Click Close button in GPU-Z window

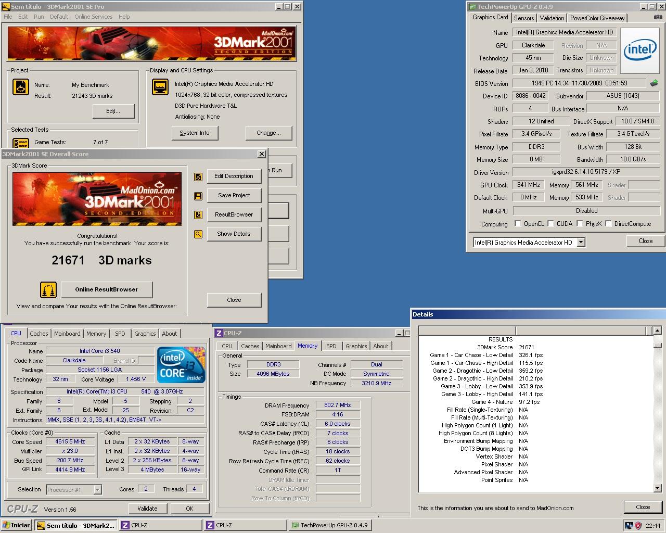click(646, 241)
